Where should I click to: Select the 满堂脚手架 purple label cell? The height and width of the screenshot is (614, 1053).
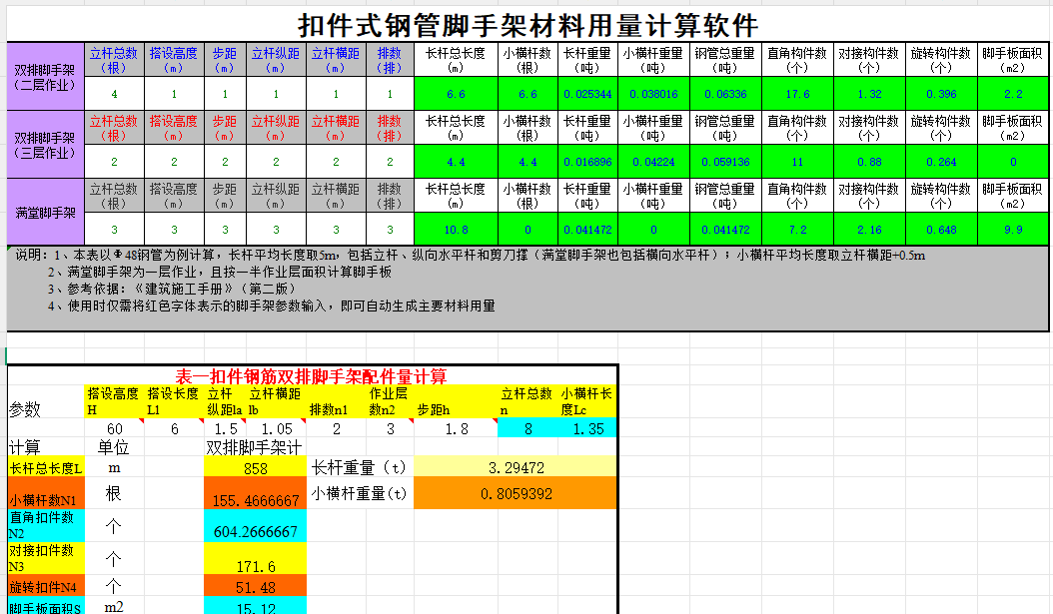point(46,212)
